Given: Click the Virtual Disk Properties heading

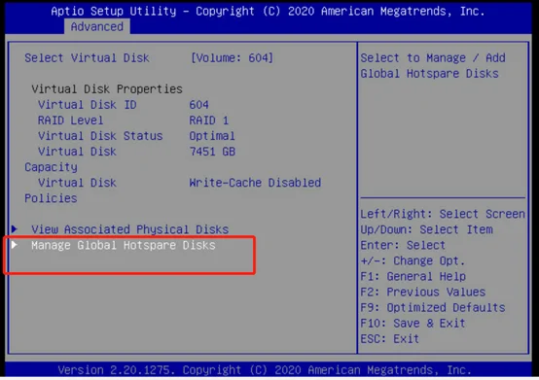Looking at the screenshot, I should (107, 88).
